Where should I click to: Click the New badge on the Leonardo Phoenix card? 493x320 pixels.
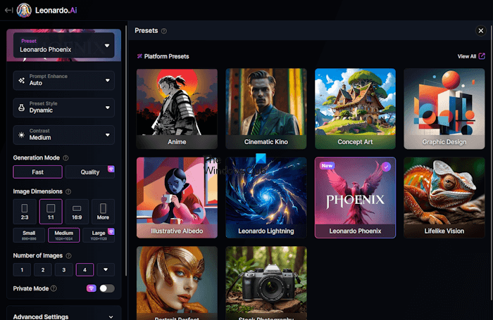pos(327,165)
